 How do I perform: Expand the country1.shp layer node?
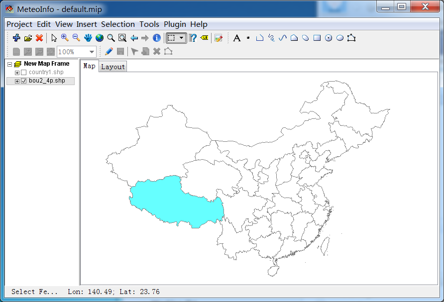click(x=17, y=73)
